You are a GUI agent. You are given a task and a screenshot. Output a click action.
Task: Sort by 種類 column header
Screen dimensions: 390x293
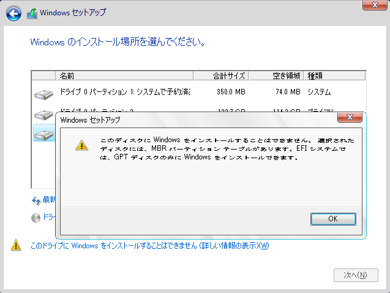(x=334, y=75)
